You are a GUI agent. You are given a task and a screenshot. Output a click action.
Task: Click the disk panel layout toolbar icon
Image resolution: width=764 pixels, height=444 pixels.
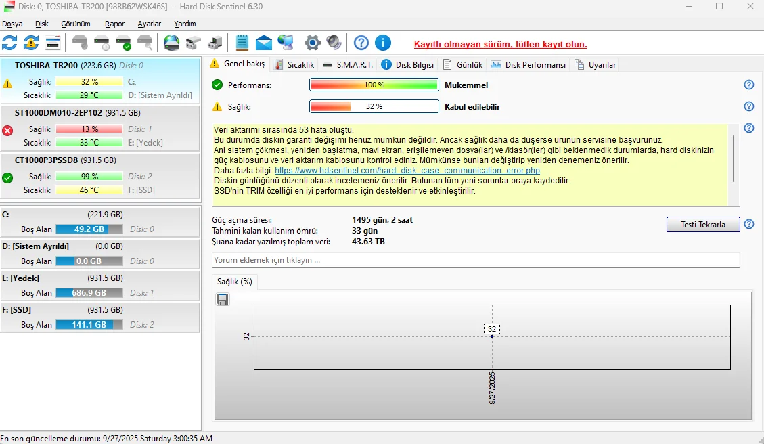pyautogui.click(x=53, y=43)
